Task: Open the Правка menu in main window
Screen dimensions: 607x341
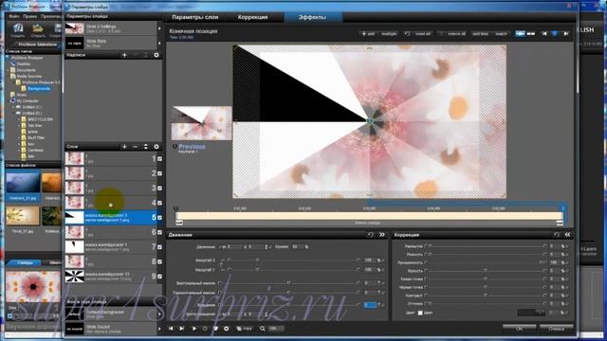Action: [x=29, y=16]
